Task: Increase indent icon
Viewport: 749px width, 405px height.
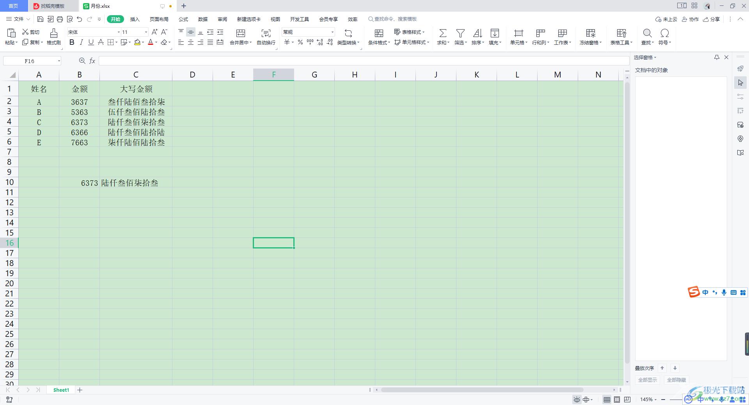Action: point(220,32)
